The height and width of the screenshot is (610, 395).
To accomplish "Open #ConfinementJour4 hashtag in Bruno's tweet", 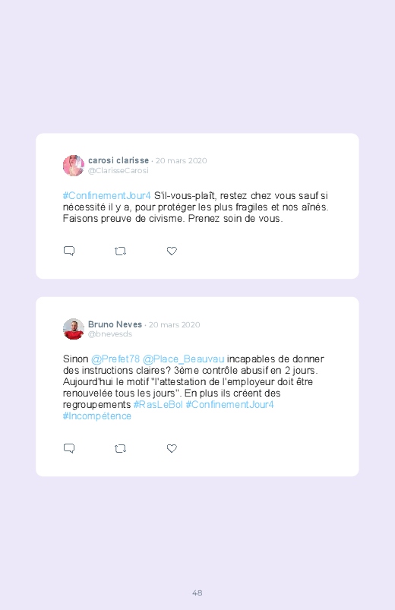I will [x=229, y=405].
